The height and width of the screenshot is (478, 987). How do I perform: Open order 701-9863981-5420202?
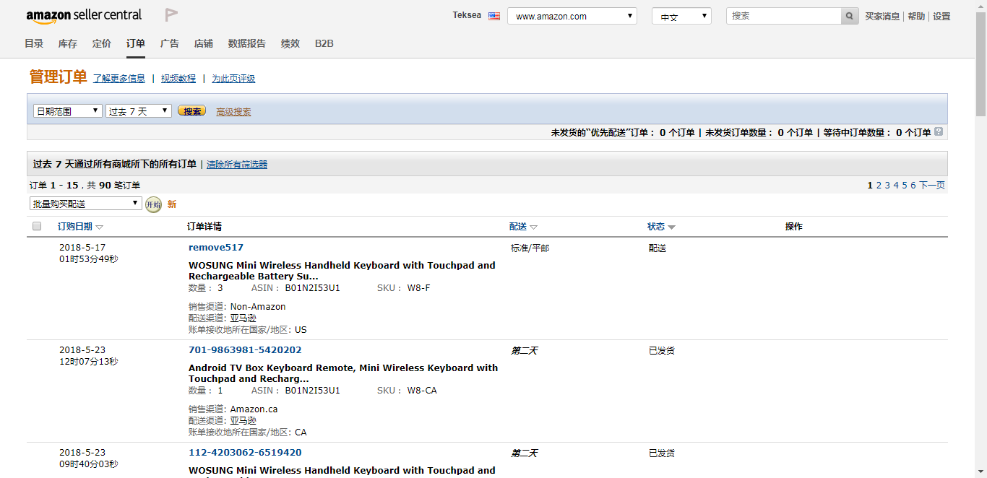[x=245, y=350]
